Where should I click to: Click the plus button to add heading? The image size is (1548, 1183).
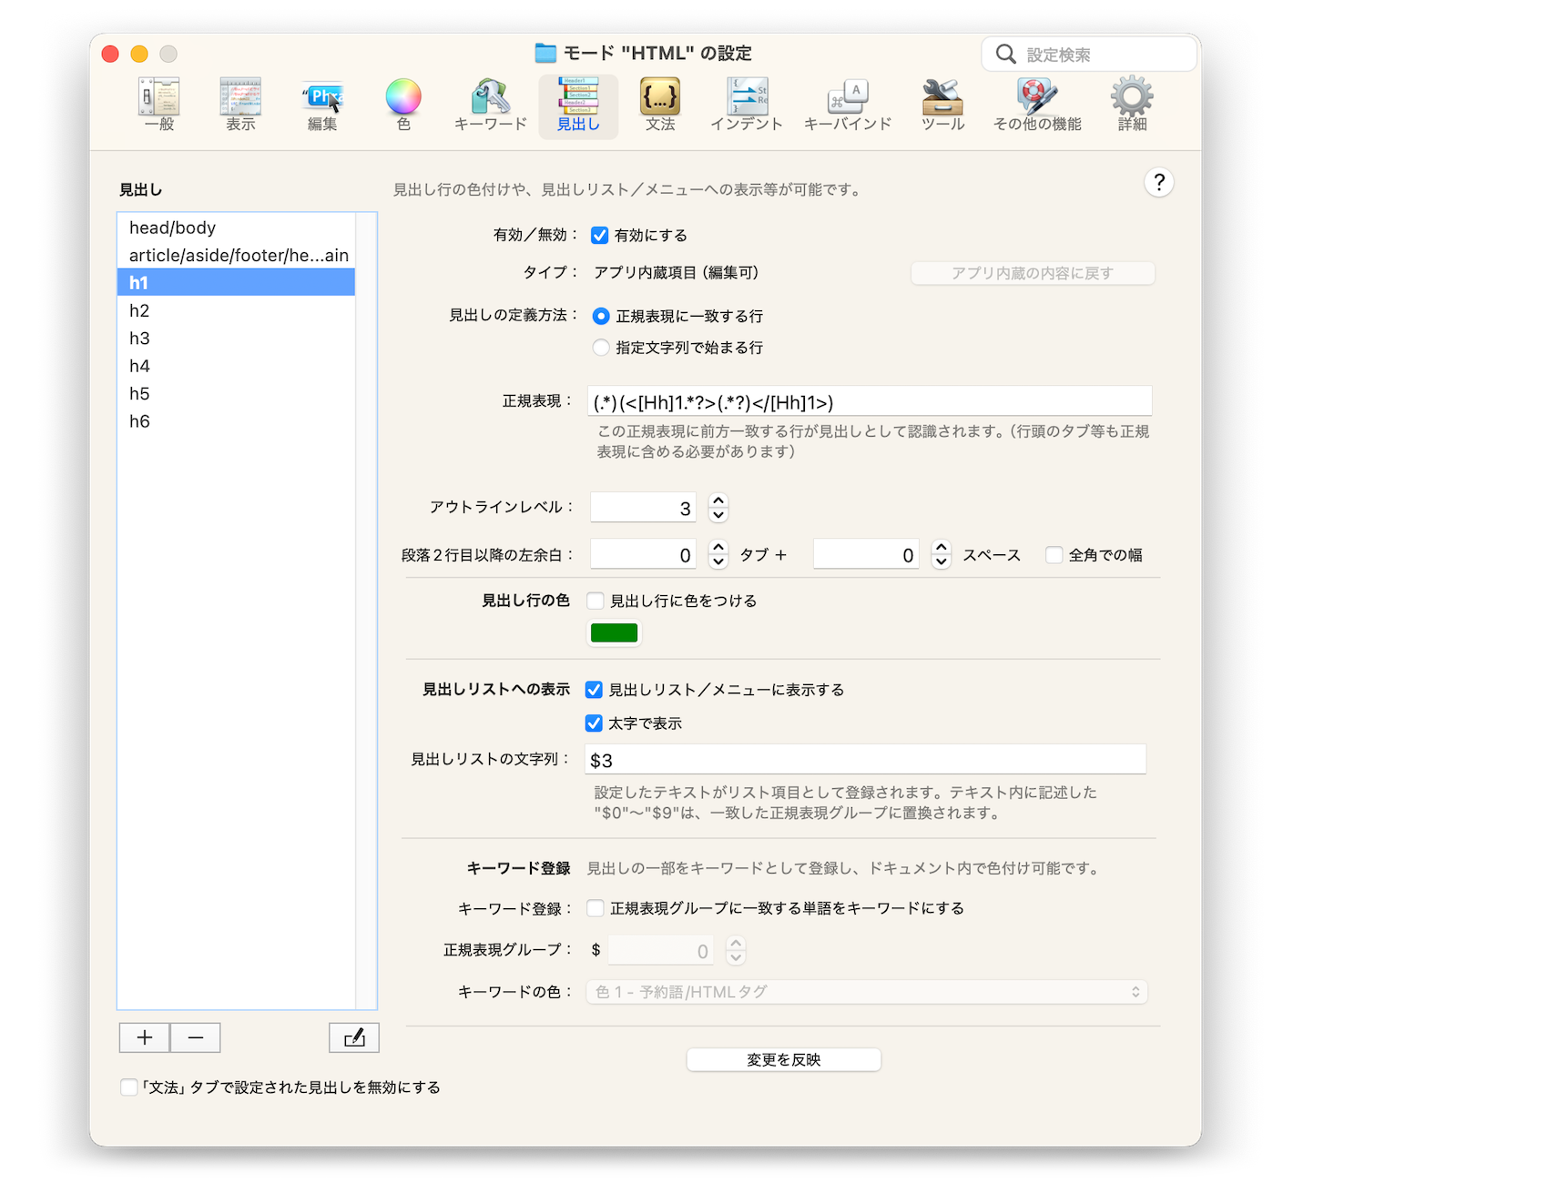pyautogui.click(x=144, y=1037)
